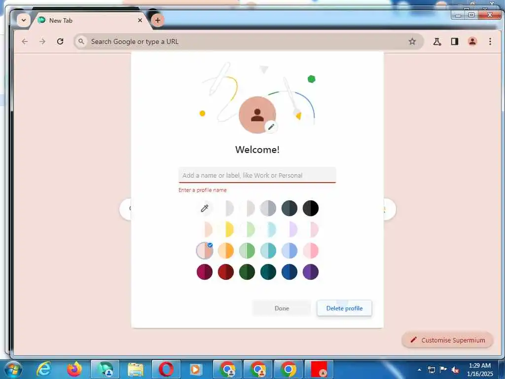Select the teal aqua theme swatch
The height and width of the screenshot is (379, 505).
click(x=268, y=251)
